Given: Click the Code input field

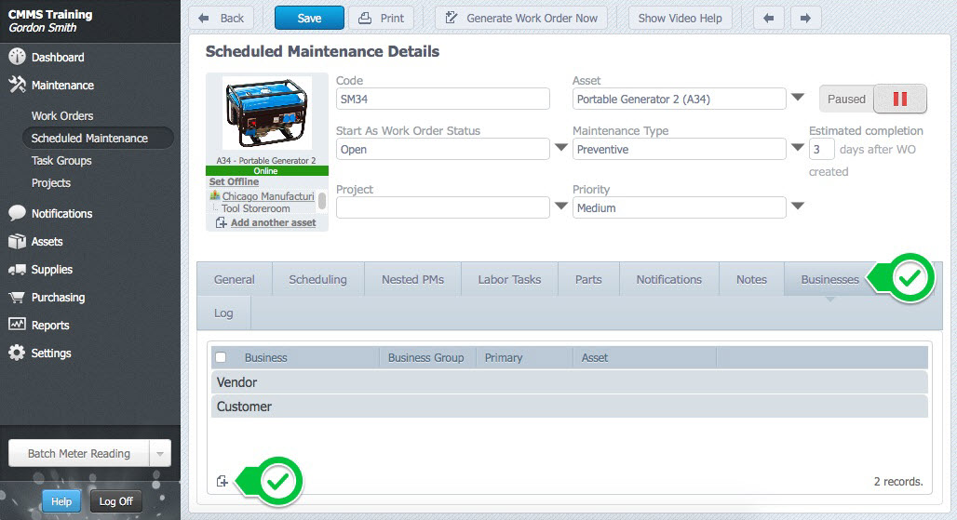Looking at the screenshot, I should pyautogui.click(x=442, y=99).
